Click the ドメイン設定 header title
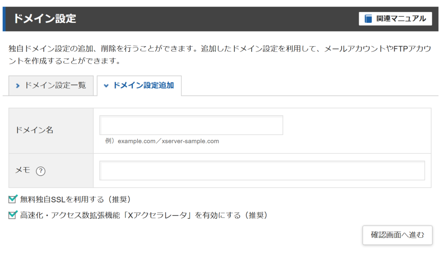This screenshot has height=255, width=442. [45, 19]
